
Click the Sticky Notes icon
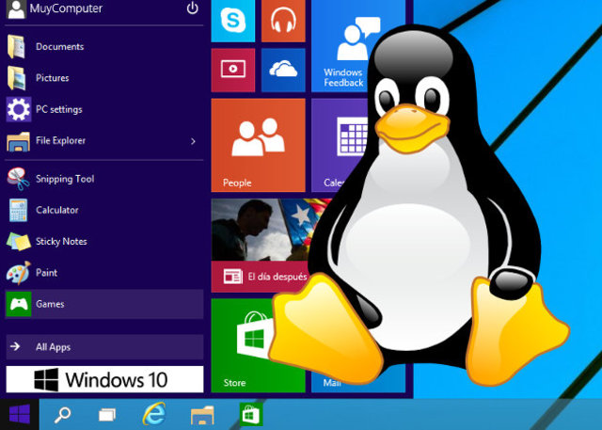[x=19, y=242]
